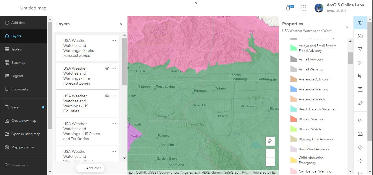Click the Anaheim label on the map

(x=167, y=145)
